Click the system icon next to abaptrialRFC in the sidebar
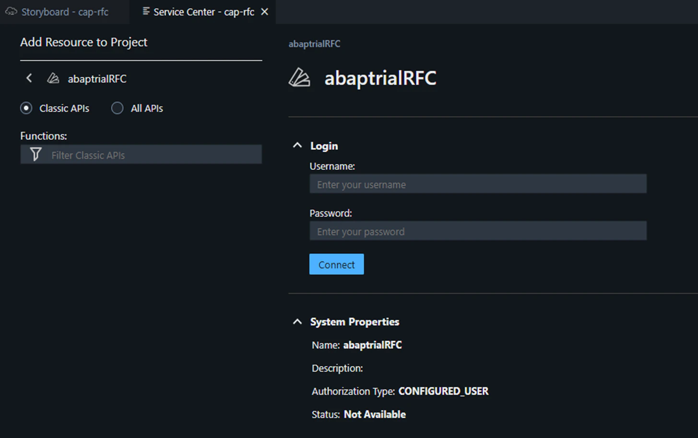 53,78
